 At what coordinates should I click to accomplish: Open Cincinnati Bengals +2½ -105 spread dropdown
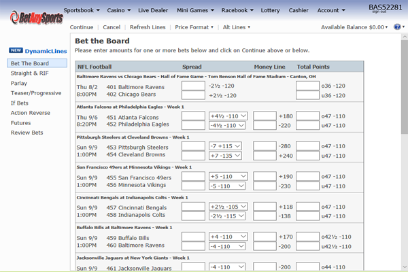[x=228, y=207]
